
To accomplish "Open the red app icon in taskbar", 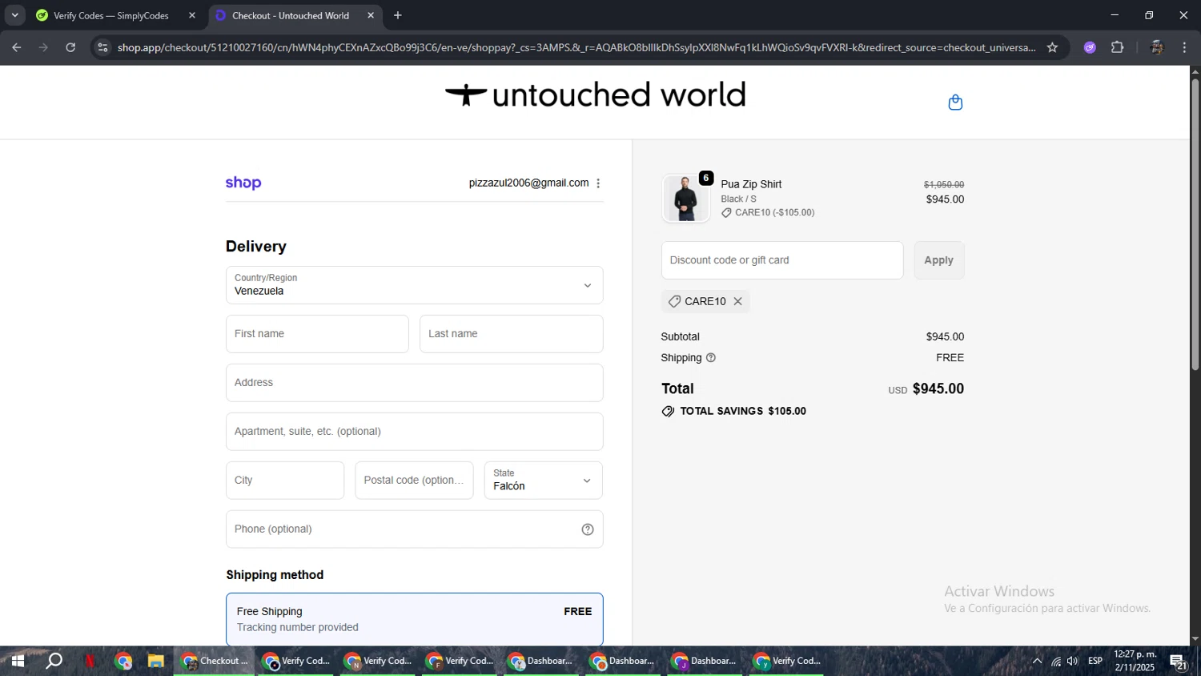I will coord(90,662).
